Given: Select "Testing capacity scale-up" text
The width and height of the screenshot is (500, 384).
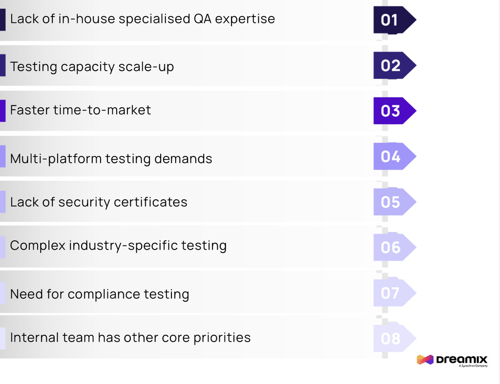Looking at the screenshot, I should pyautogui.click(x=92, y=66).
